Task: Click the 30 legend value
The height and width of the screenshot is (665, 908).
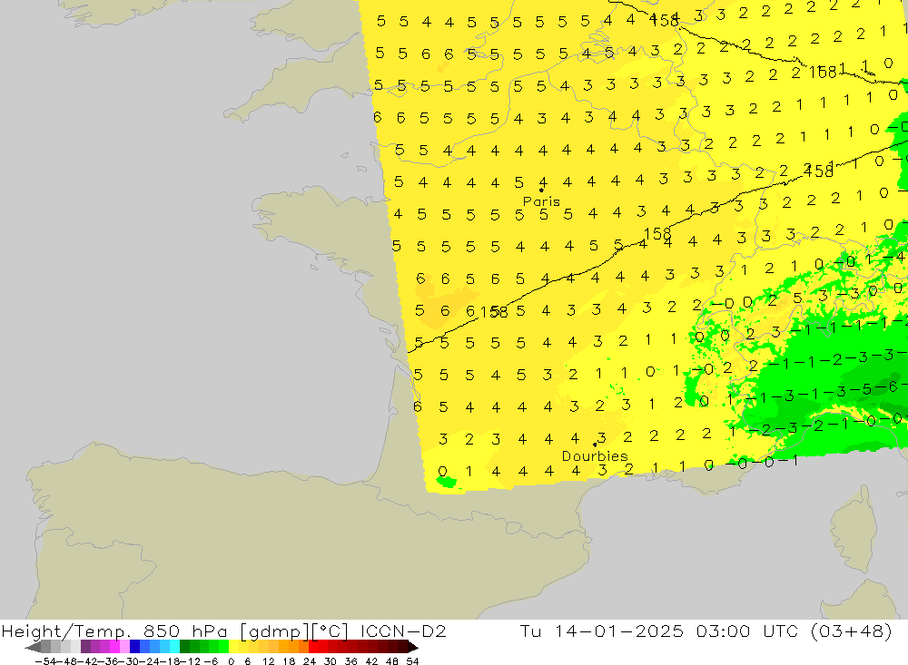Action: click(x=331, y=661)
